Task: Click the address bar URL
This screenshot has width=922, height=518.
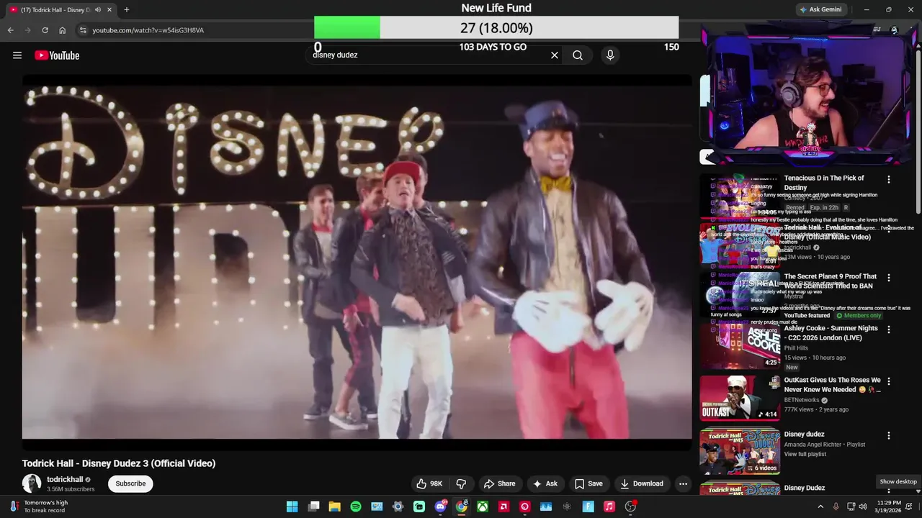Action: point(148,30)
